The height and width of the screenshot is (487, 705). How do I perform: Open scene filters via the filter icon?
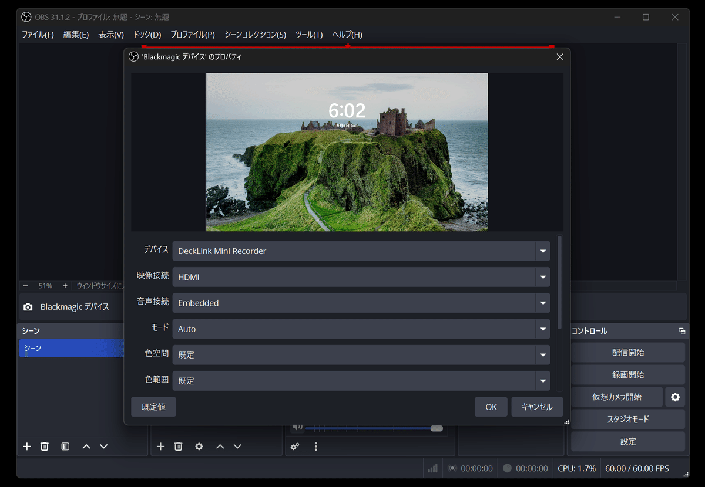click(x=65, y=446)
